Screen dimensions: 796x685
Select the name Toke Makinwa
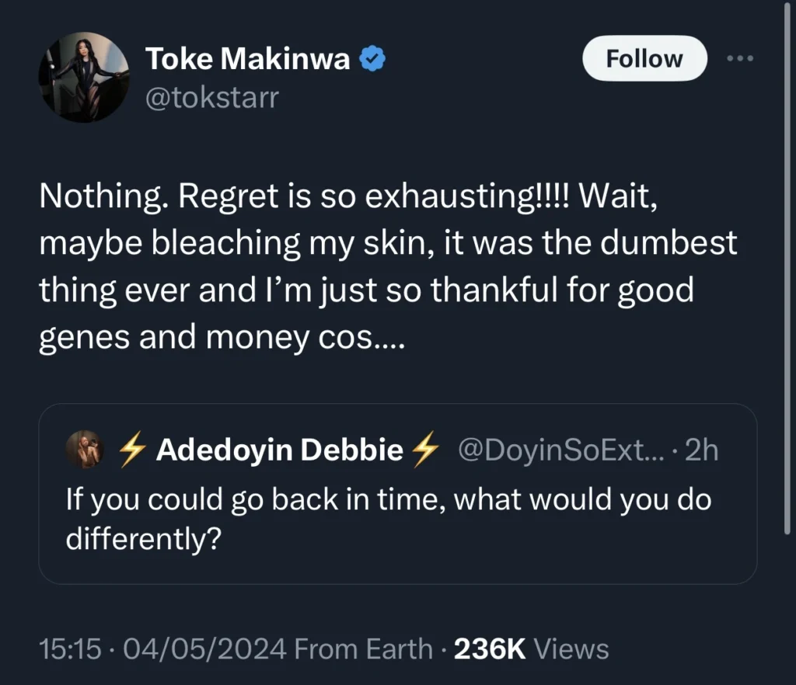(249, 57)
